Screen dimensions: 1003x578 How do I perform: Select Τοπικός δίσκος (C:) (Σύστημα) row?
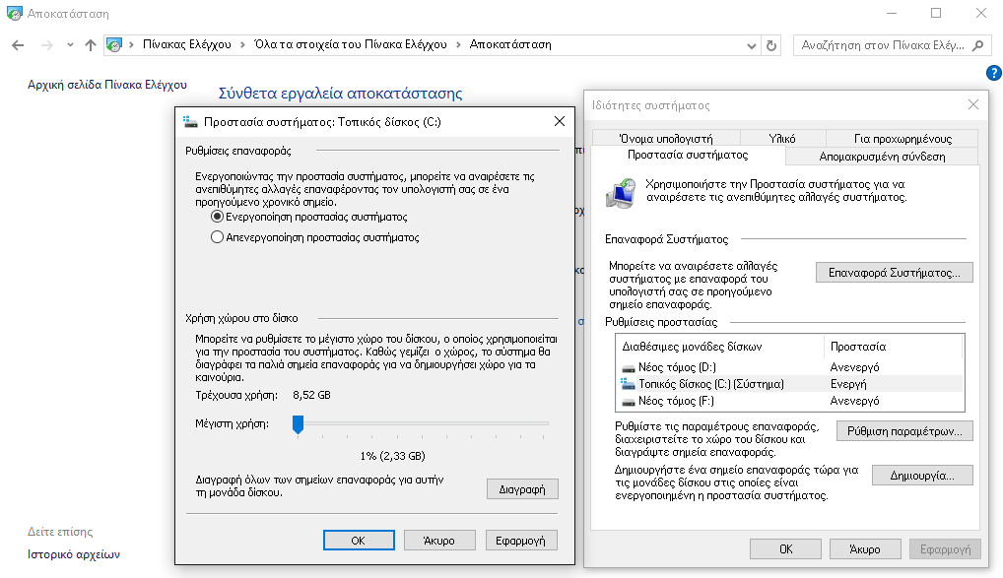tap(789, 384)
